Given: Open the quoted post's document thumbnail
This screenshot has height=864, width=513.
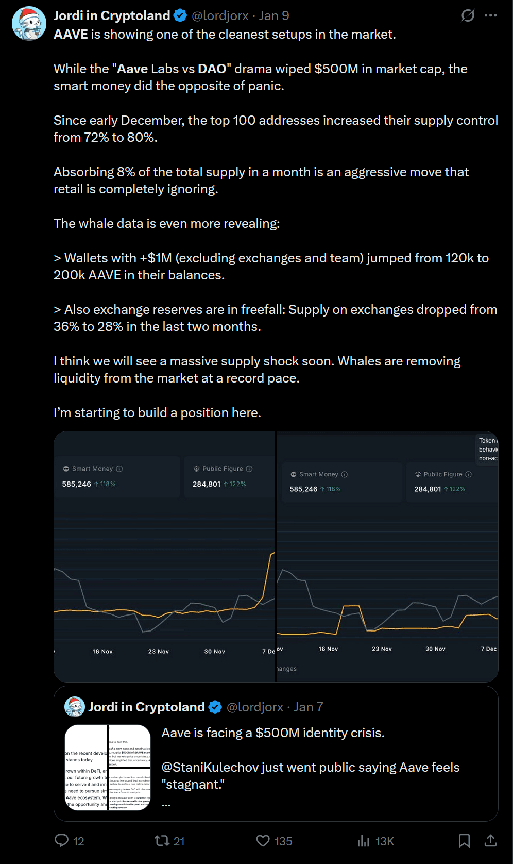Looking at the screenshot, I should [x=108, y=767].
